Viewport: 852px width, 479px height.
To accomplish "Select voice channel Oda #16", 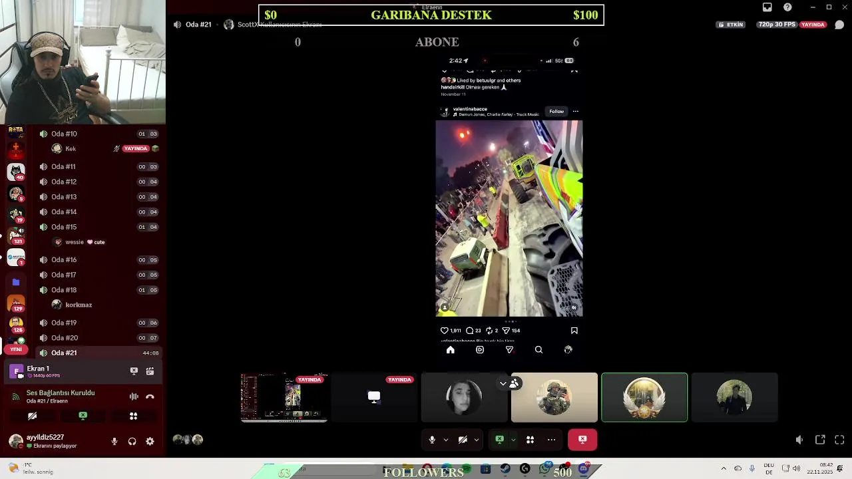I will [x=99, y=259].
